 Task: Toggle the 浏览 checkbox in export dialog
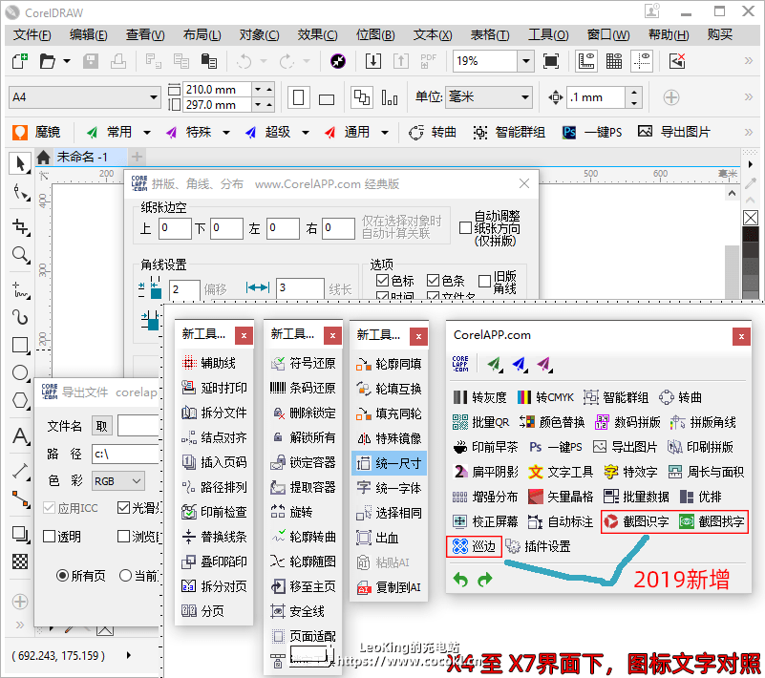pyautogui.click(x=123, y=537)
